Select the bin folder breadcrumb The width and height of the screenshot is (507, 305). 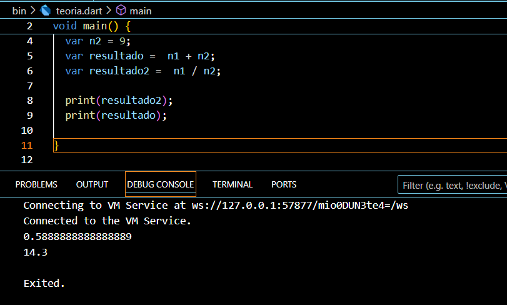pos(19,11)
